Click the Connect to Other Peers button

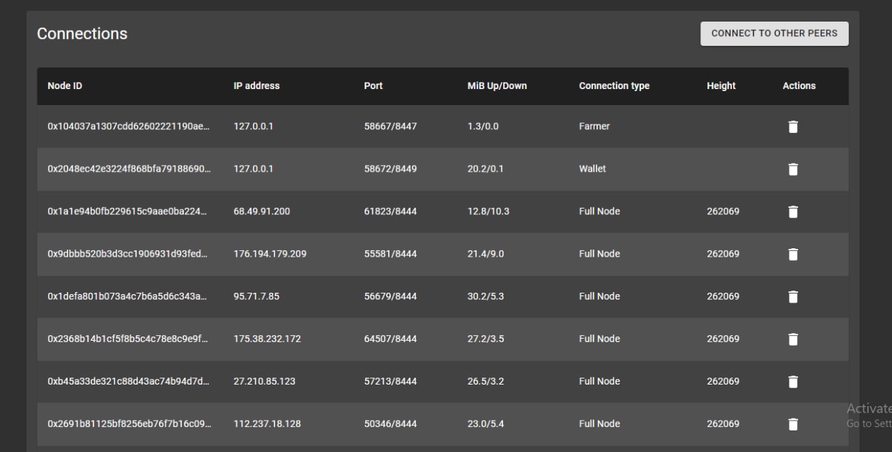[774, 33]
